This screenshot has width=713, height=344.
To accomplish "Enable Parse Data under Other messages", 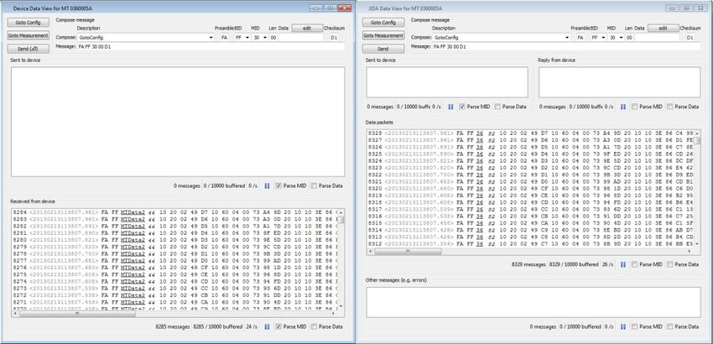I will pyautogui.click(x=670, y=326).
